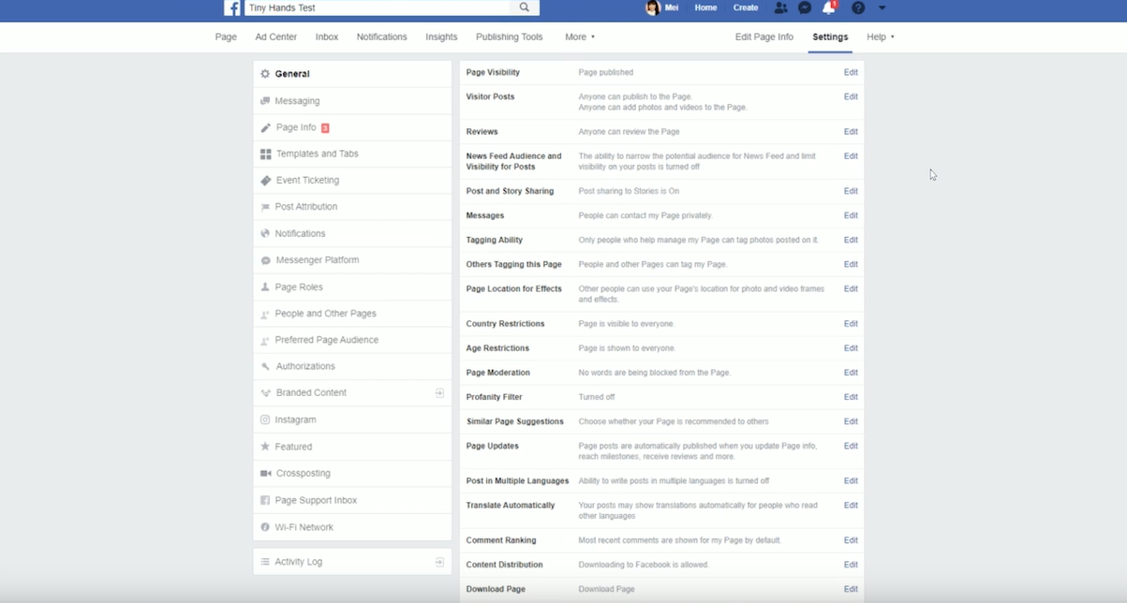Click the Facebook logo
Viewport: 1127px width, 603px height.
pos(230,7)
